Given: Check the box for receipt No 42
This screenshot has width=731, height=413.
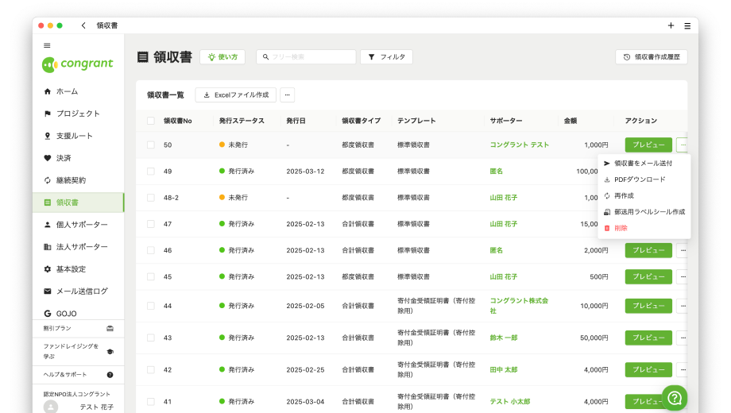Looking at the screenshot, I should click(151, 369).
